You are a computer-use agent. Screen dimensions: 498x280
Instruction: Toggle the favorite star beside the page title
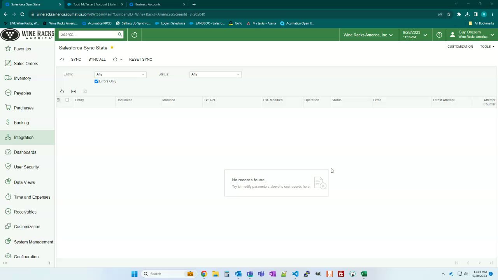[112, 47]
